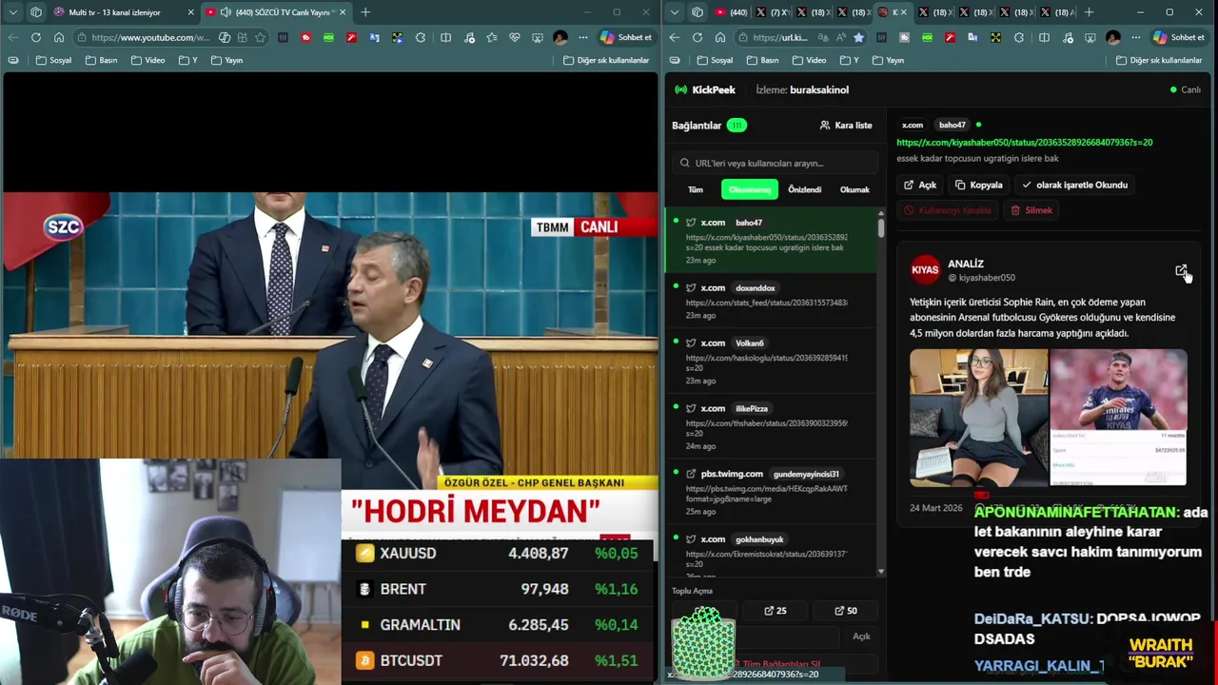1218x685 pixels.
Task: Click the Silmek delete button
Action: tap(1031, 210)
